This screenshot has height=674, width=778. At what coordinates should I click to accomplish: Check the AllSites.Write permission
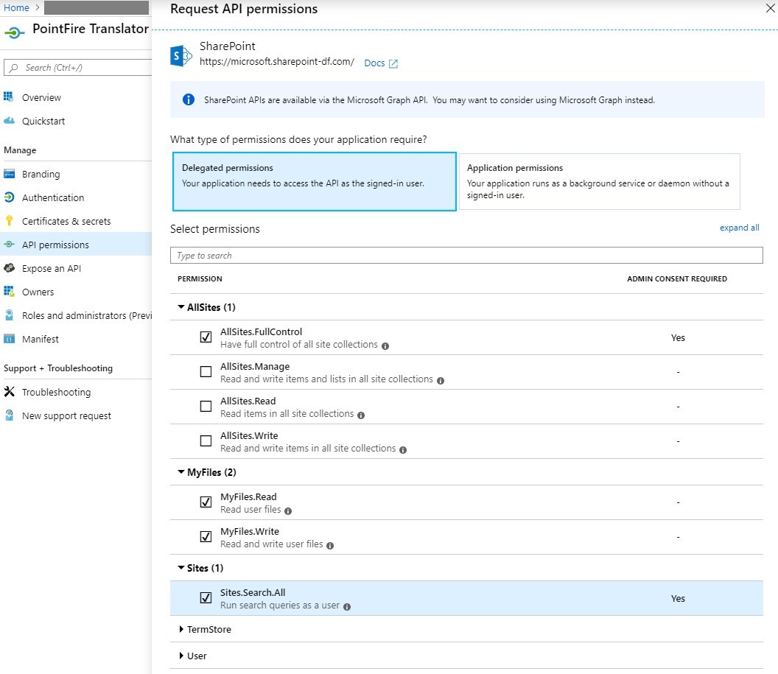pyautogui.click(x=206, y=440)
